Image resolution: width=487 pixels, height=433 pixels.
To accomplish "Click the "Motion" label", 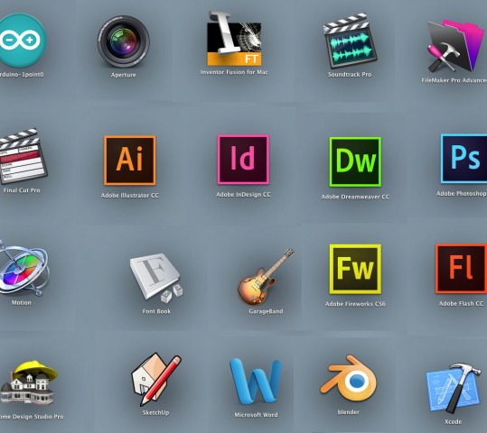I will 22,302.
